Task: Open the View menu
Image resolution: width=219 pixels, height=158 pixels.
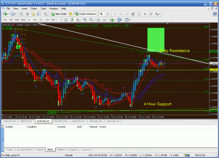Action: coord(16,8)
